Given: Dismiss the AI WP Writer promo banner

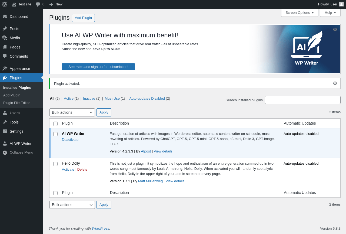Looking at the screenshot, I should [x=335, y=29].
